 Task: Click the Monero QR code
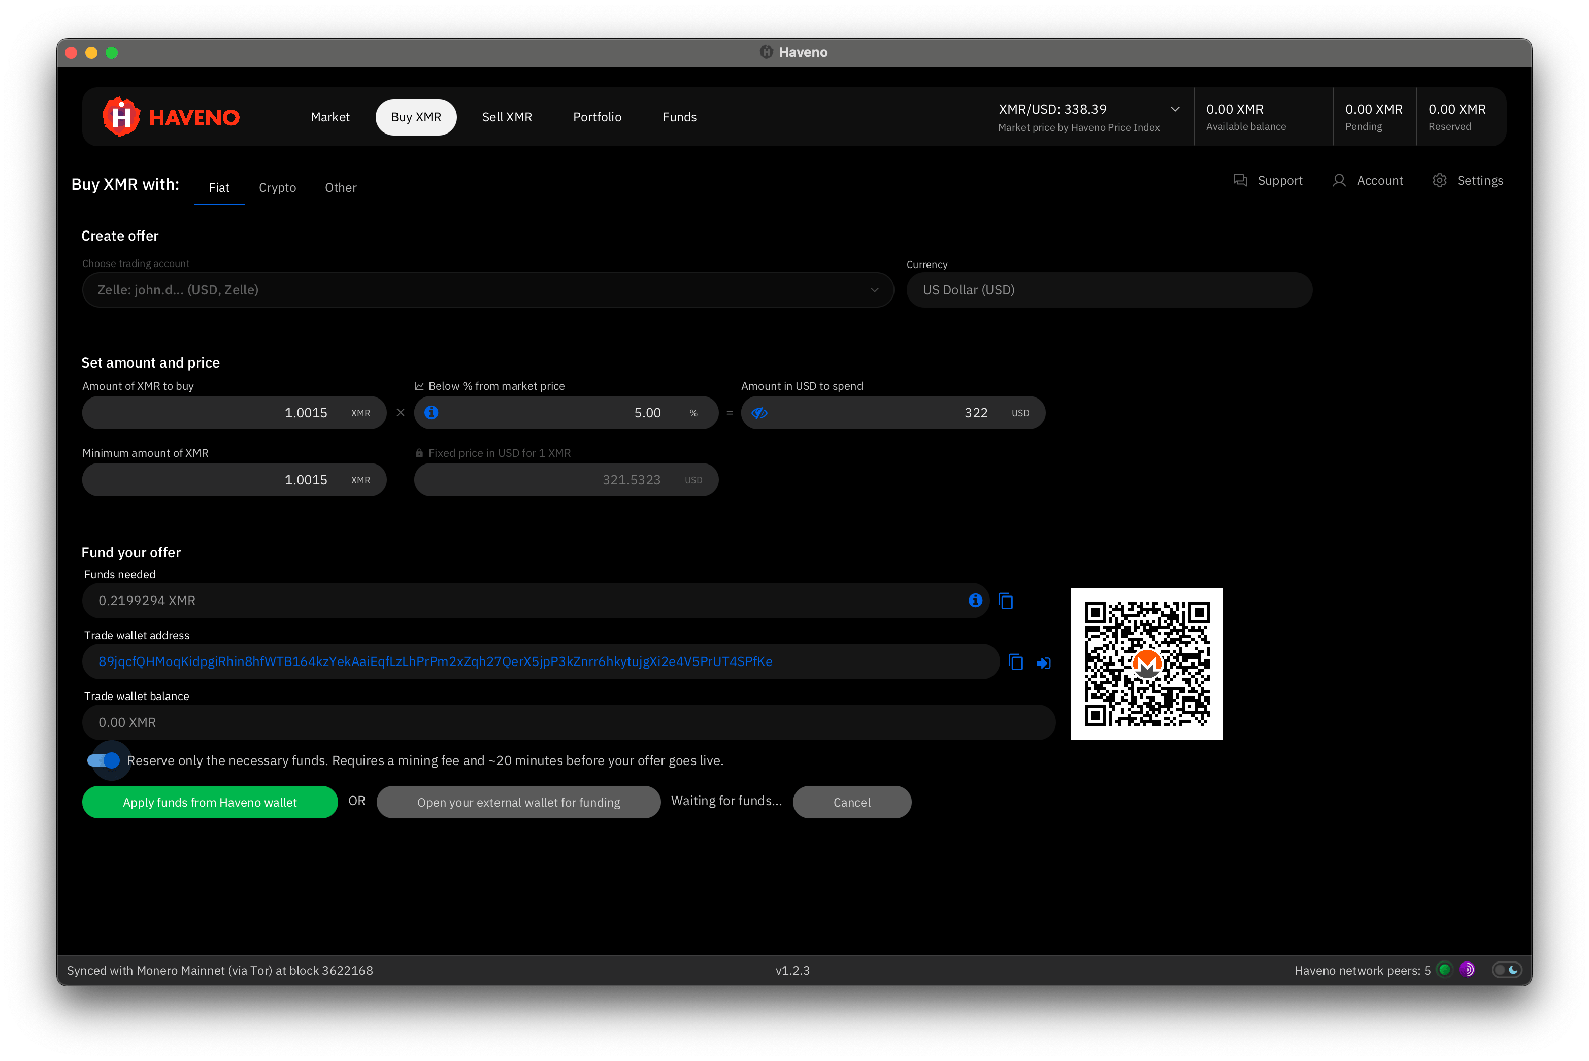[1146, 663]
